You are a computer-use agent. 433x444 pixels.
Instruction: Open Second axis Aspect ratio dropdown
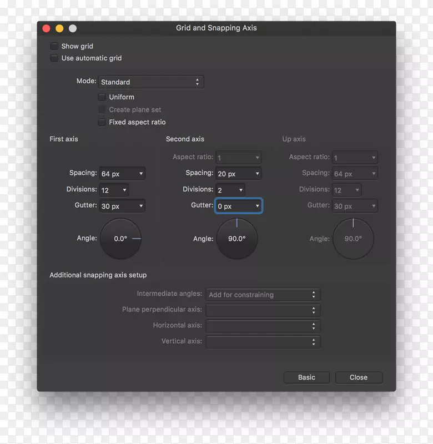pos(239,158)
